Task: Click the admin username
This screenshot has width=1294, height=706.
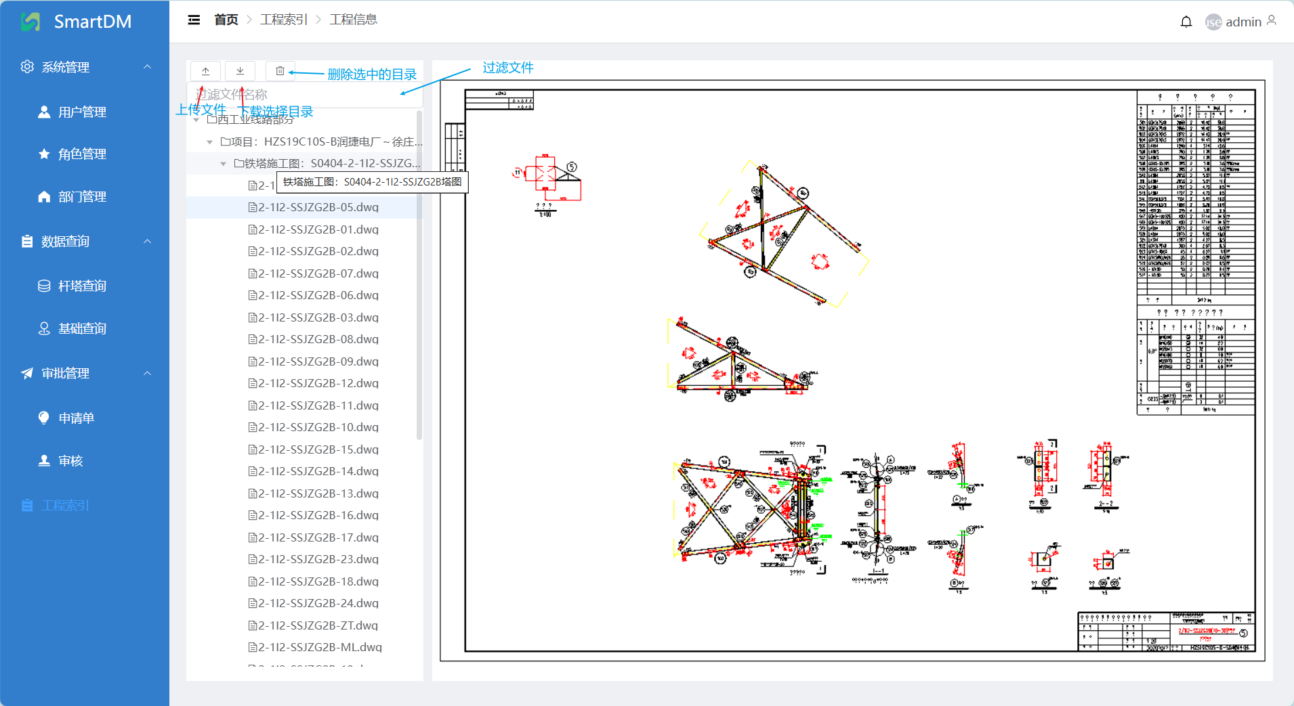Action: pos(1243,22)
